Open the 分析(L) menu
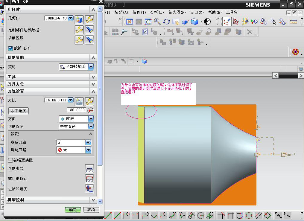The height and width of the screenshot is (221, 304). [x=157, y=12]
